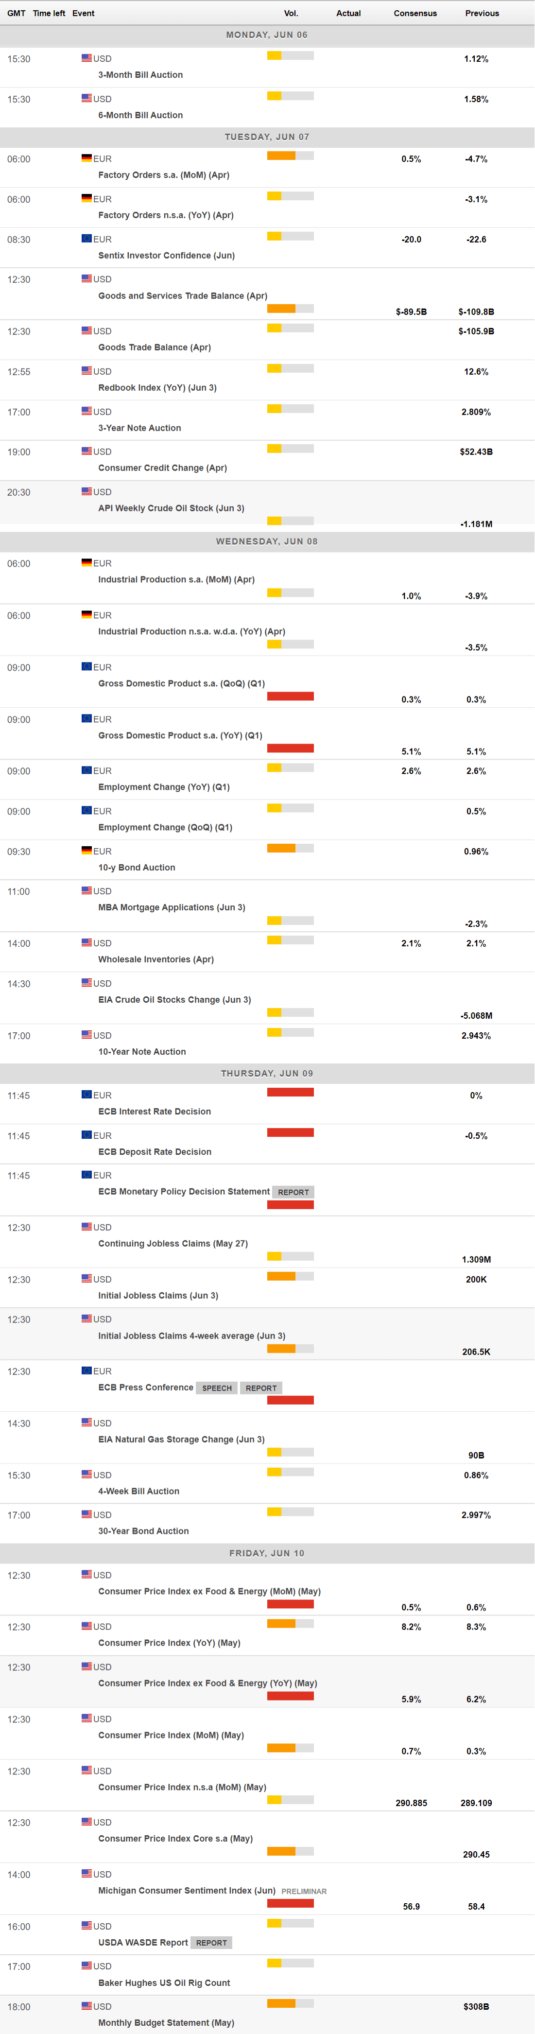This screenshot has height=2034, width=535.
Task: Click the US flag beside 3-Month Bill Auction
Action: pyautogui.click(x=86, y=58)
